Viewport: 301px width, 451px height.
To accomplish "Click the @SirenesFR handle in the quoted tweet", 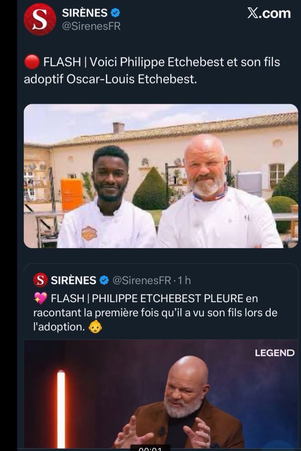I will 141,280.
